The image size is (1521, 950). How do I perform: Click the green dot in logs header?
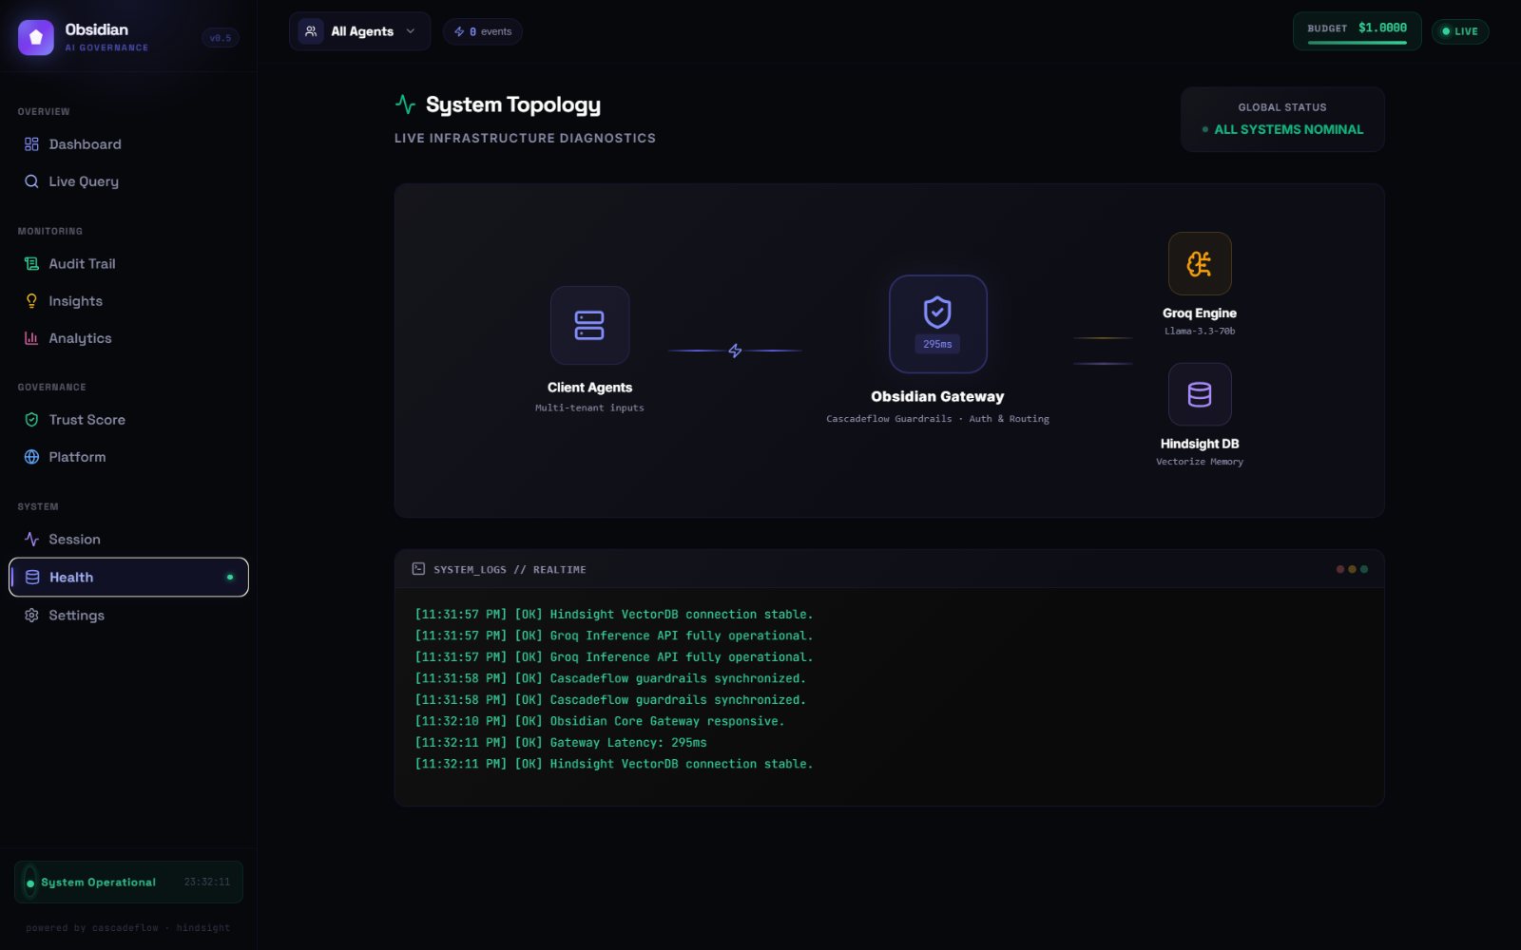point(1364,569)
